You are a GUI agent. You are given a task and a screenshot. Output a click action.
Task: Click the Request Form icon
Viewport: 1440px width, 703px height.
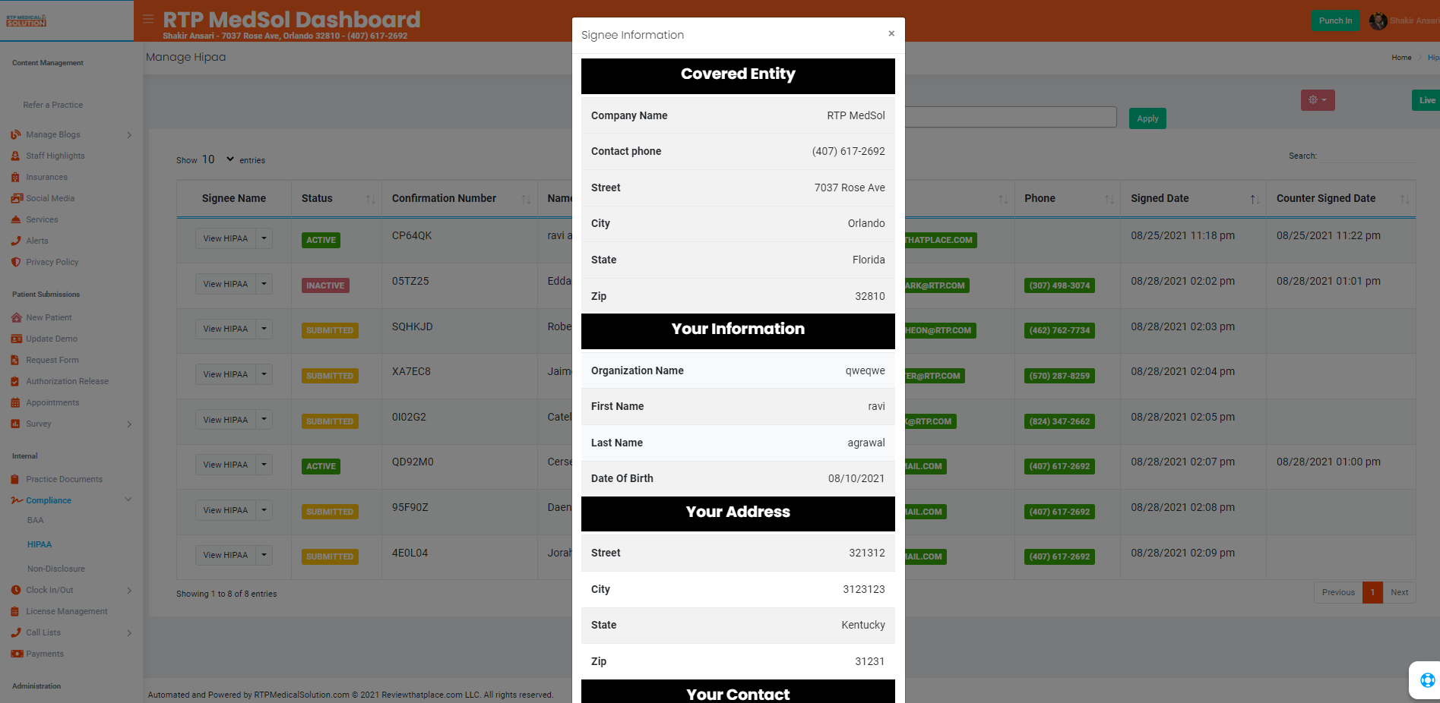[x=16, y=360]
